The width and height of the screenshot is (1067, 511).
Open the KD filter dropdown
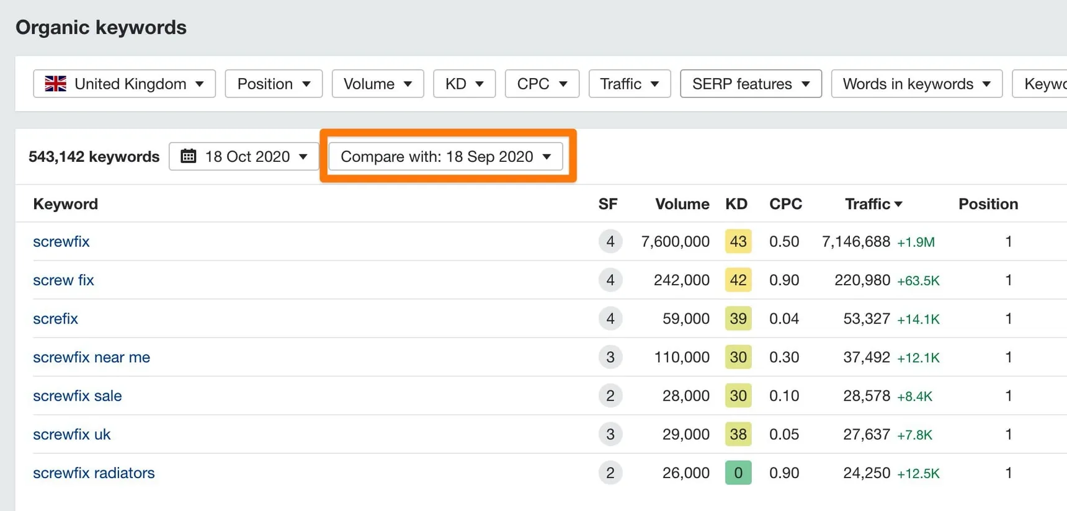point(464,84)
